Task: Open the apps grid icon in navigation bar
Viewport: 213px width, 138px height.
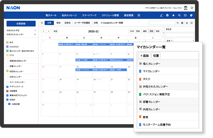Action: 139,15
